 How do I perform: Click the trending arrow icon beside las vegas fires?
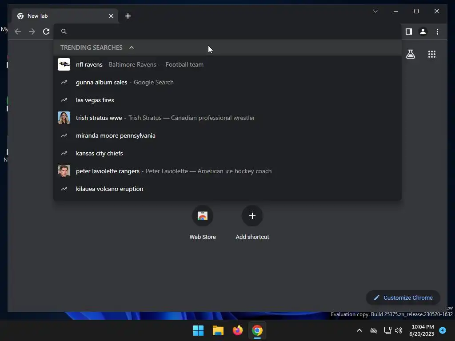point(64,100)
